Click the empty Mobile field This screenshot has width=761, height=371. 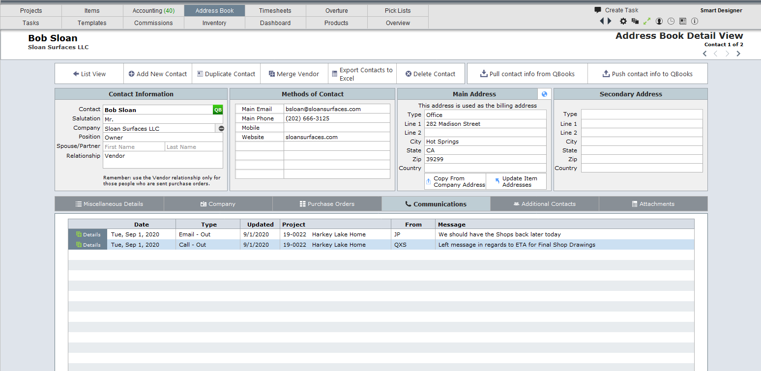(337, 128)
